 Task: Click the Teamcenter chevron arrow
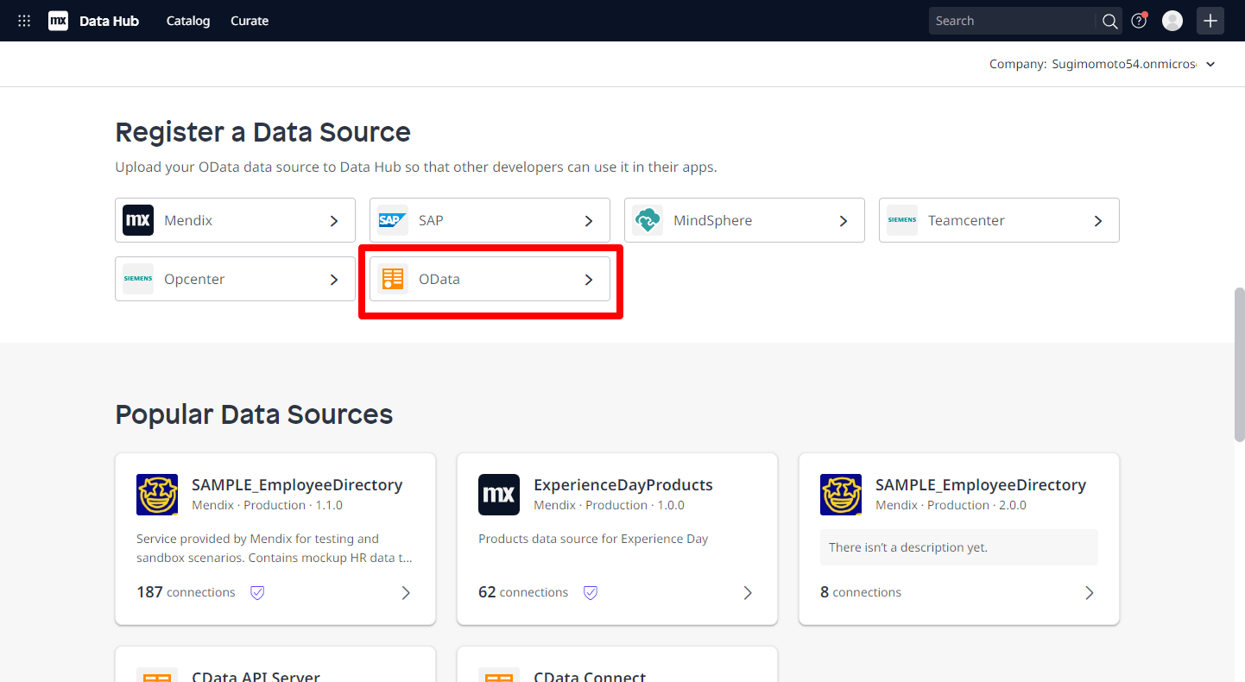click(1098, 221)
